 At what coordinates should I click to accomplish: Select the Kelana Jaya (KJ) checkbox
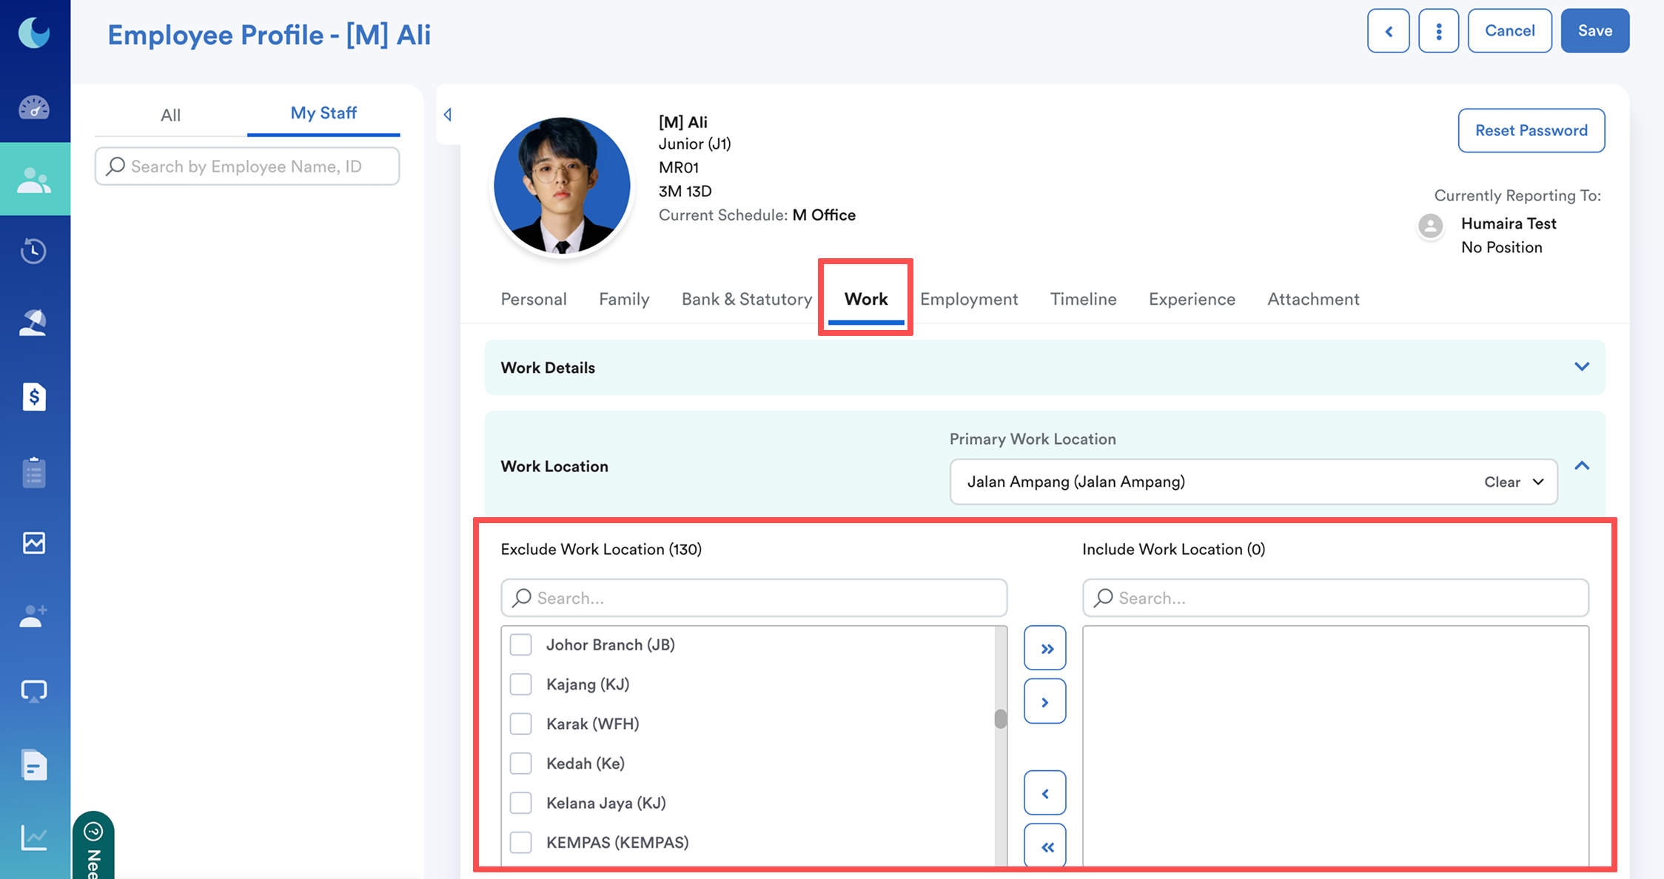(x=521, y=803)
